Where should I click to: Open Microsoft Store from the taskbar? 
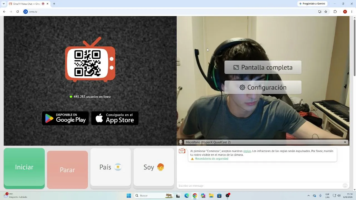pos(219,196)
